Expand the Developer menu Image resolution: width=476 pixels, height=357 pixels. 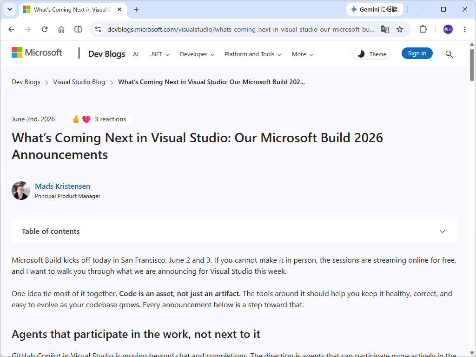pos(197,54)
